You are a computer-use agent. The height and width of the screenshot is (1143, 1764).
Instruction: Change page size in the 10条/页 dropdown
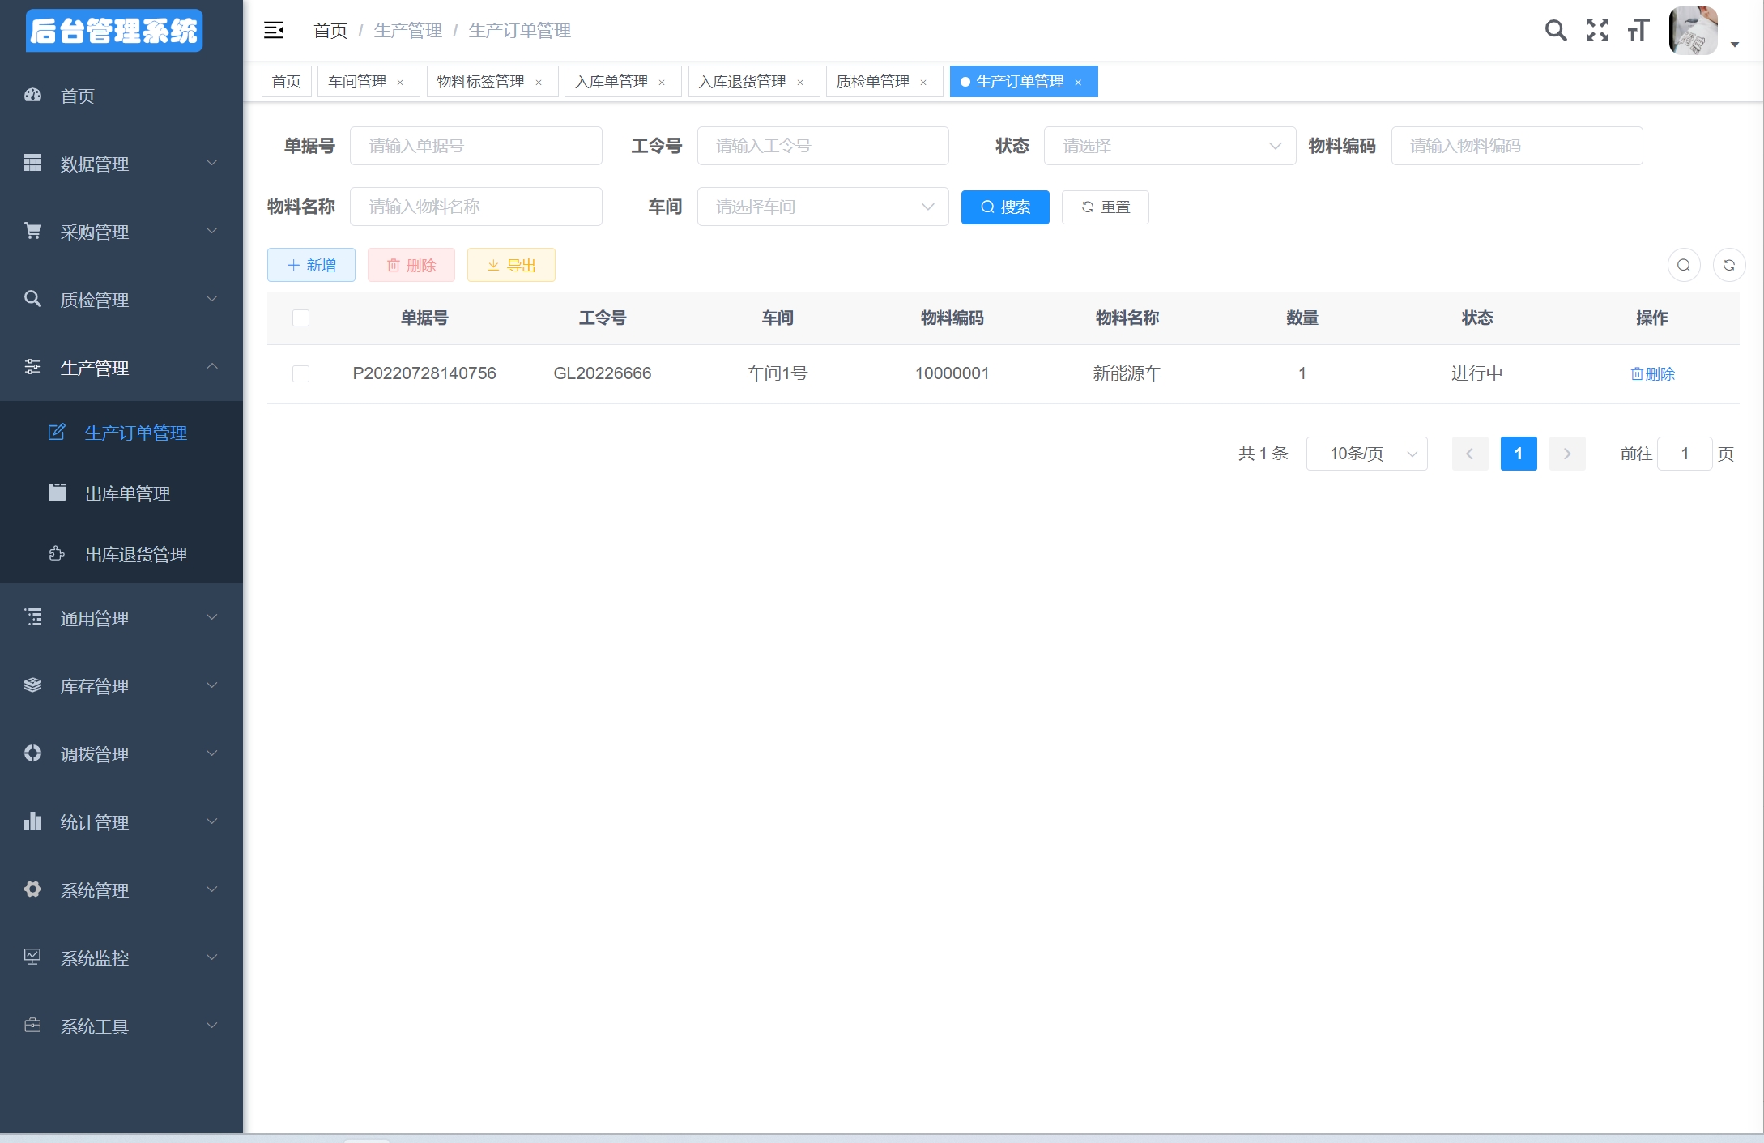[1366, 454]
